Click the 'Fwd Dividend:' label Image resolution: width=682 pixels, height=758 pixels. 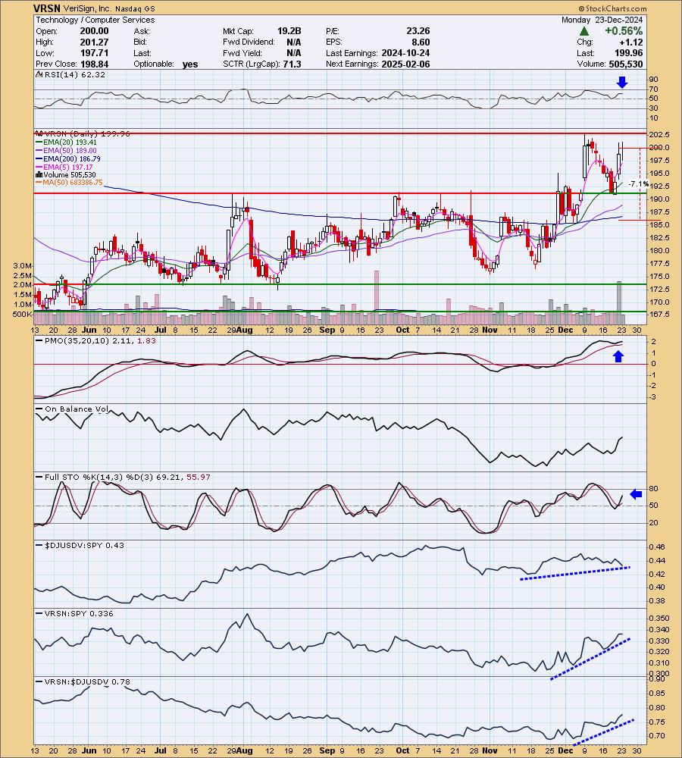[x=249, y=42]
